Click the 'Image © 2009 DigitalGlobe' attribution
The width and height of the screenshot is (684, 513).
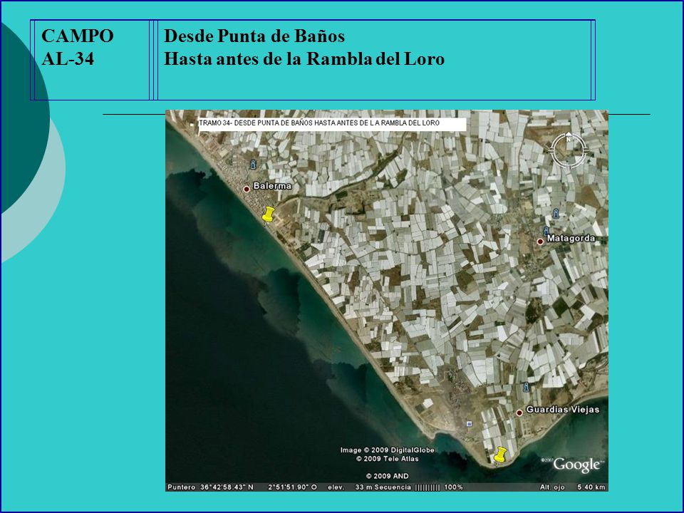pyautogui.click(x=388, y=450)
